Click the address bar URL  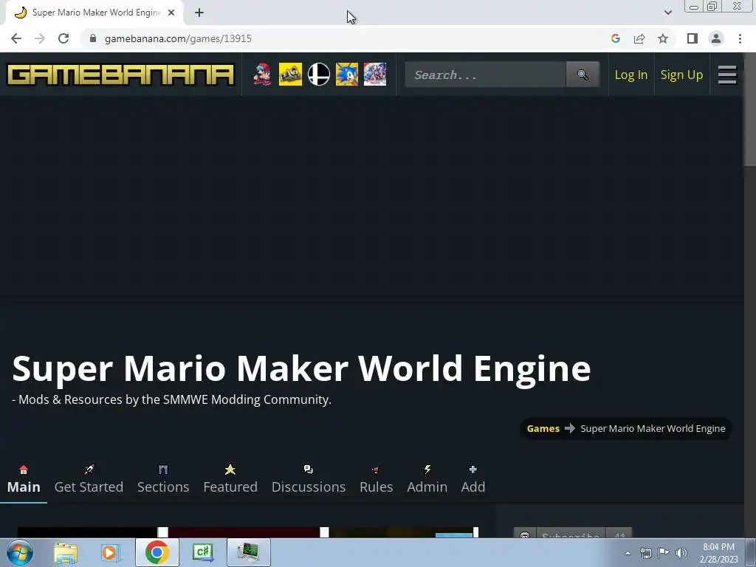178,38
